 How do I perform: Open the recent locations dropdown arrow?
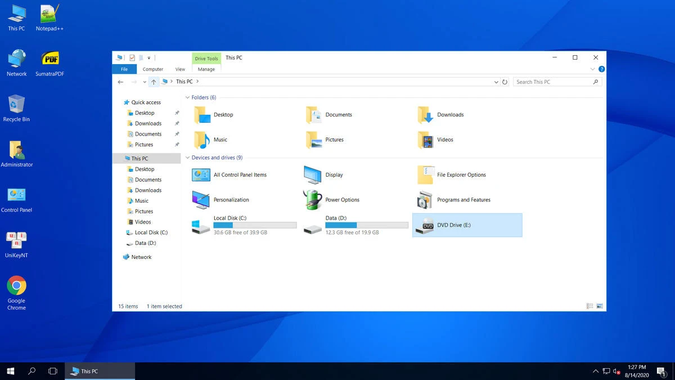144,82
